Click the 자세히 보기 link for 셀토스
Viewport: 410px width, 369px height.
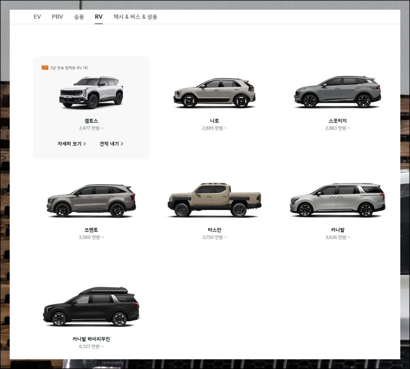pos(72,144)
